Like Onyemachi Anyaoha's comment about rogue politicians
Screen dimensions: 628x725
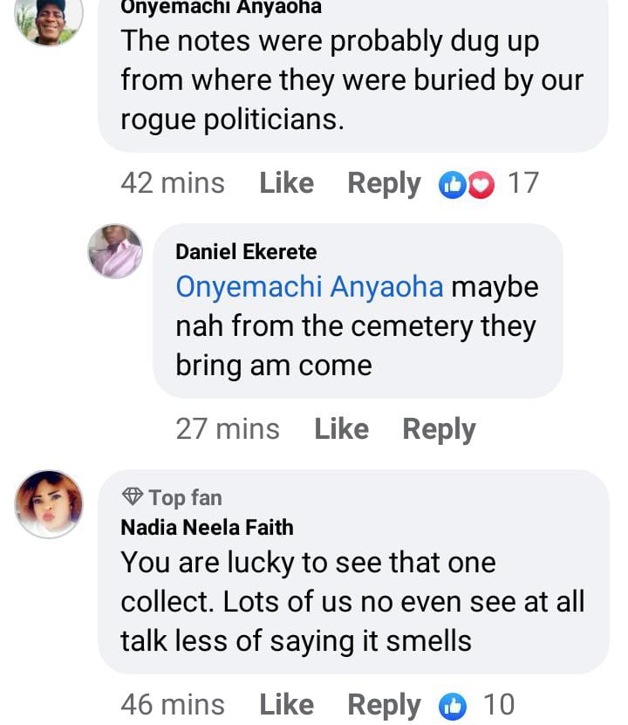point(286,183)
